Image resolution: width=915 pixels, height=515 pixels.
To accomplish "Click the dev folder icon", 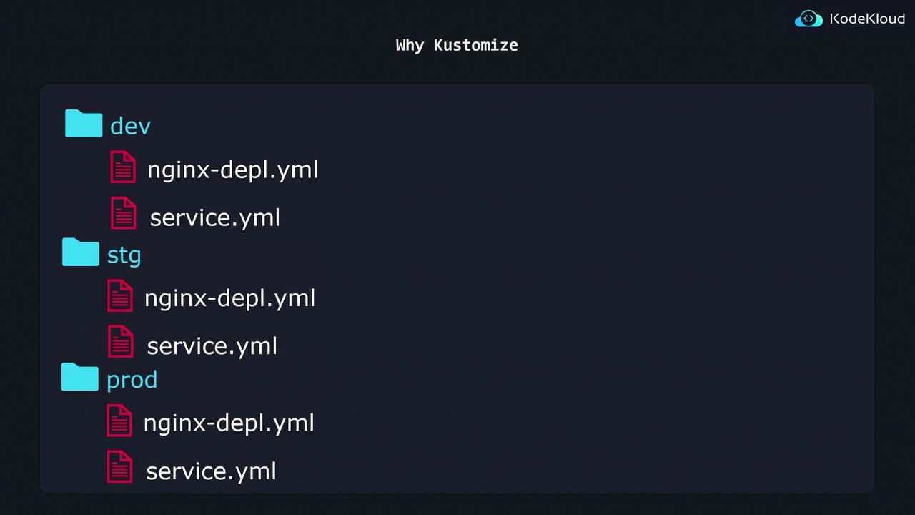I will pos(84,124).
